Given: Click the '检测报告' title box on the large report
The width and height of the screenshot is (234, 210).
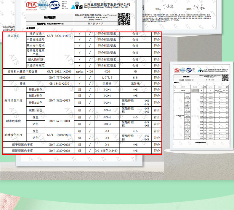Looking at the screenshot, I should [50, 17].
